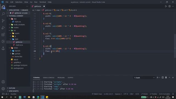Image resolution: width=176 pixels, height=99 pixels.
Task: Open the Accounts menu icon
Action: click(3, 82)
